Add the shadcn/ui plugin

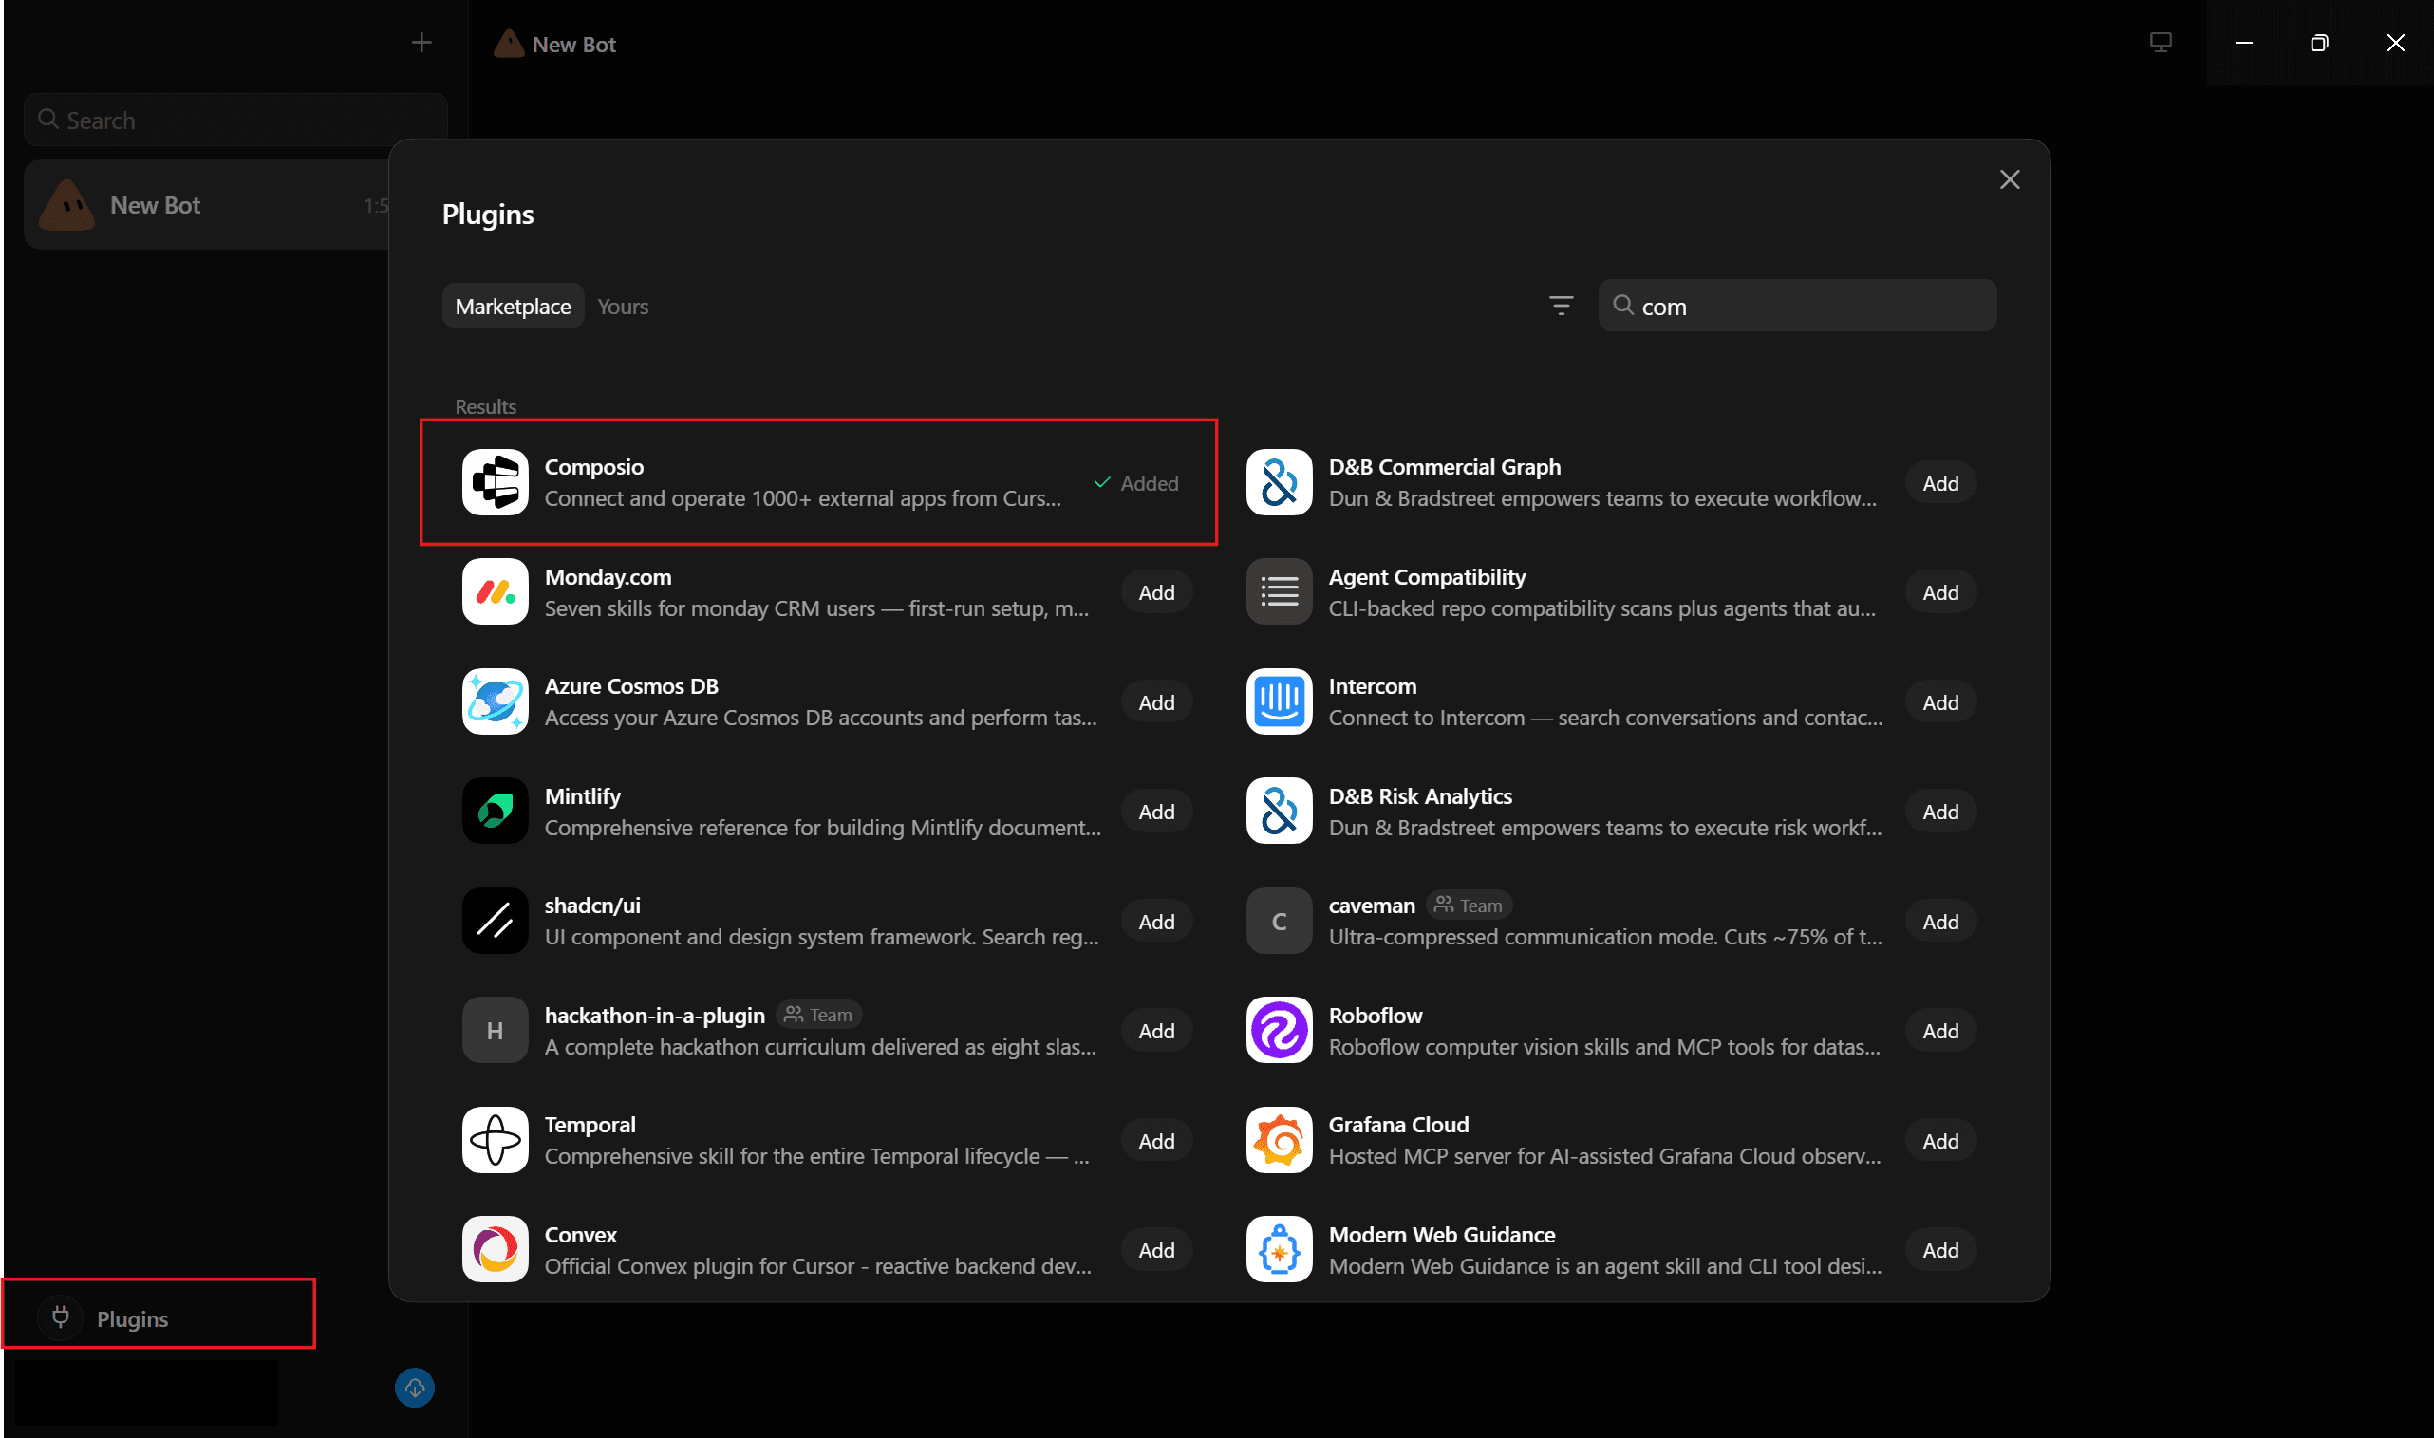coord(1157,922)
